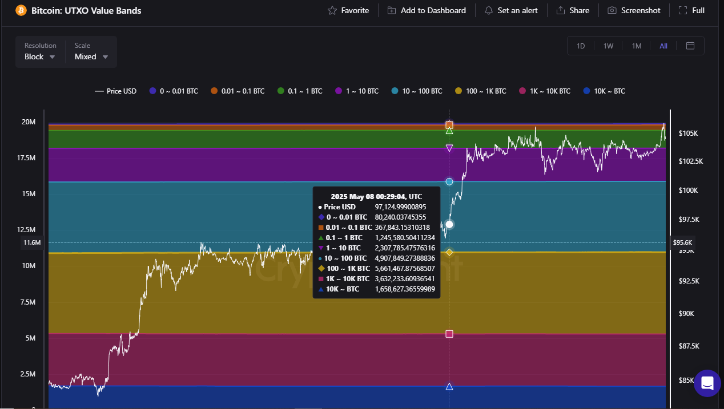This screenshot has width=724, height=409.
Task: Hide the Price USD series in the legend
Action: (115, 91)
